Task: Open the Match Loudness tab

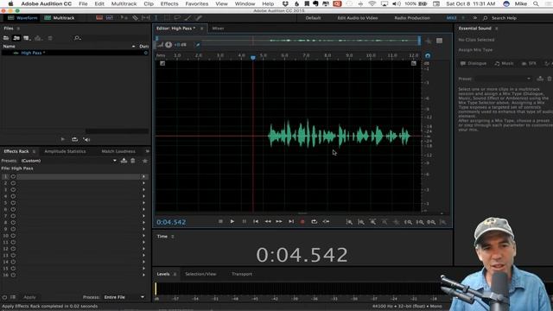Action: click(x=118, y=151)
